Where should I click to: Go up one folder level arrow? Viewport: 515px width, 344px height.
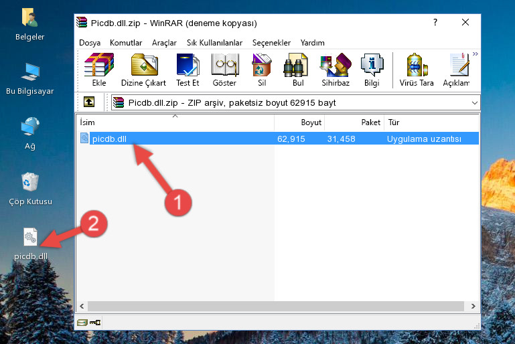[89, 102]
